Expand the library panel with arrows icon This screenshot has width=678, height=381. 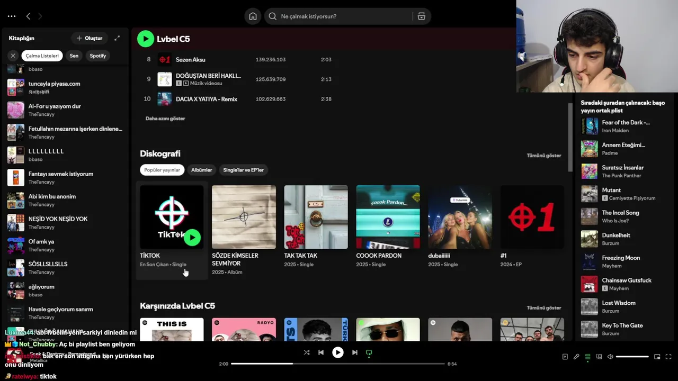117,38
